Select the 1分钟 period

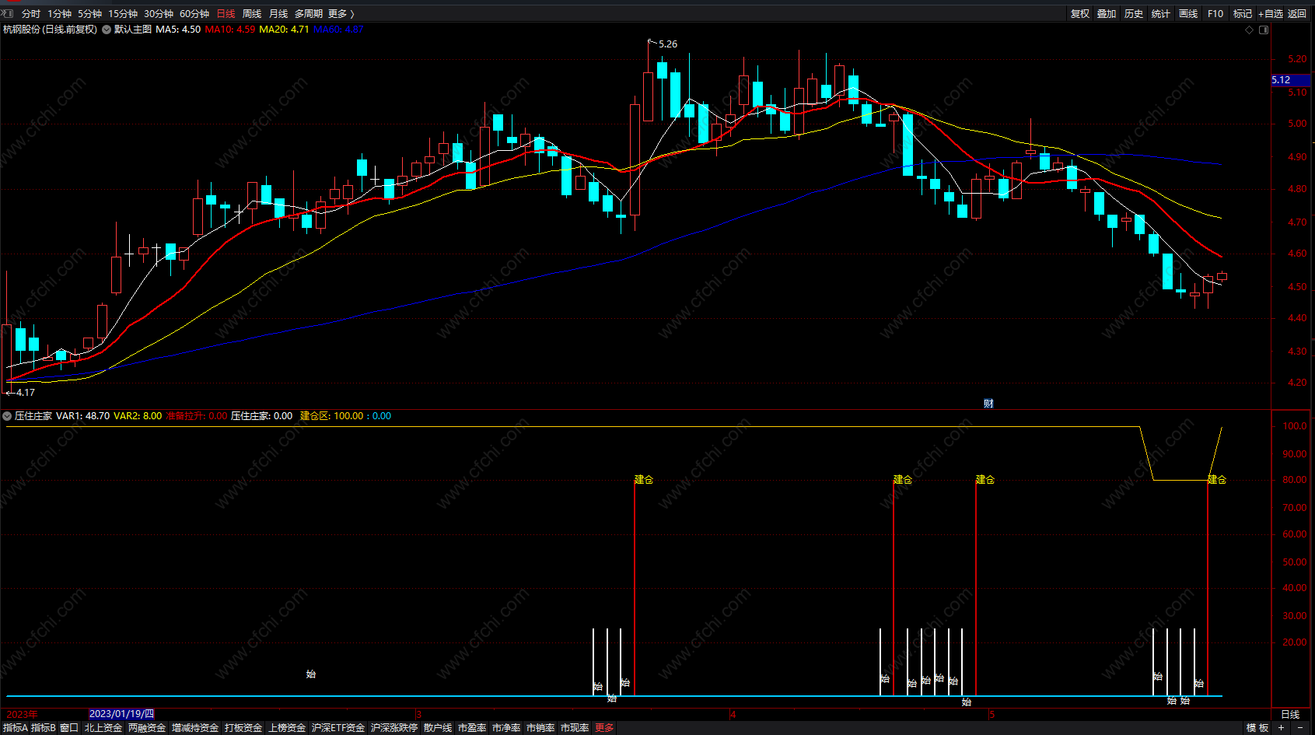(x=59, y=14)
